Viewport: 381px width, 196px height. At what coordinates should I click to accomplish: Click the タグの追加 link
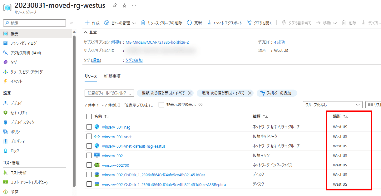(134, 60)
